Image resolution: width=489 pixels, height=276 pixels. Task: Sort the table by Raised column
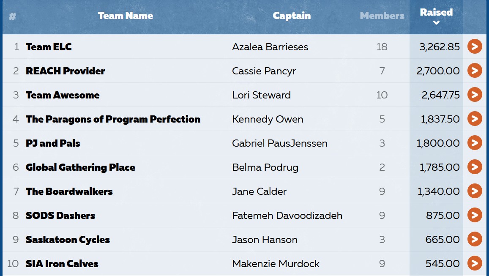(x=436, y=12)
